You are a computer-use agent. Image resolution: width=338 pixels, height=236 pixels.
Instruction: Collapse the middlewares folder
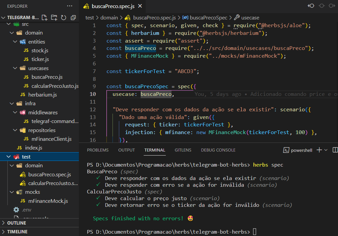pos(15,112)
